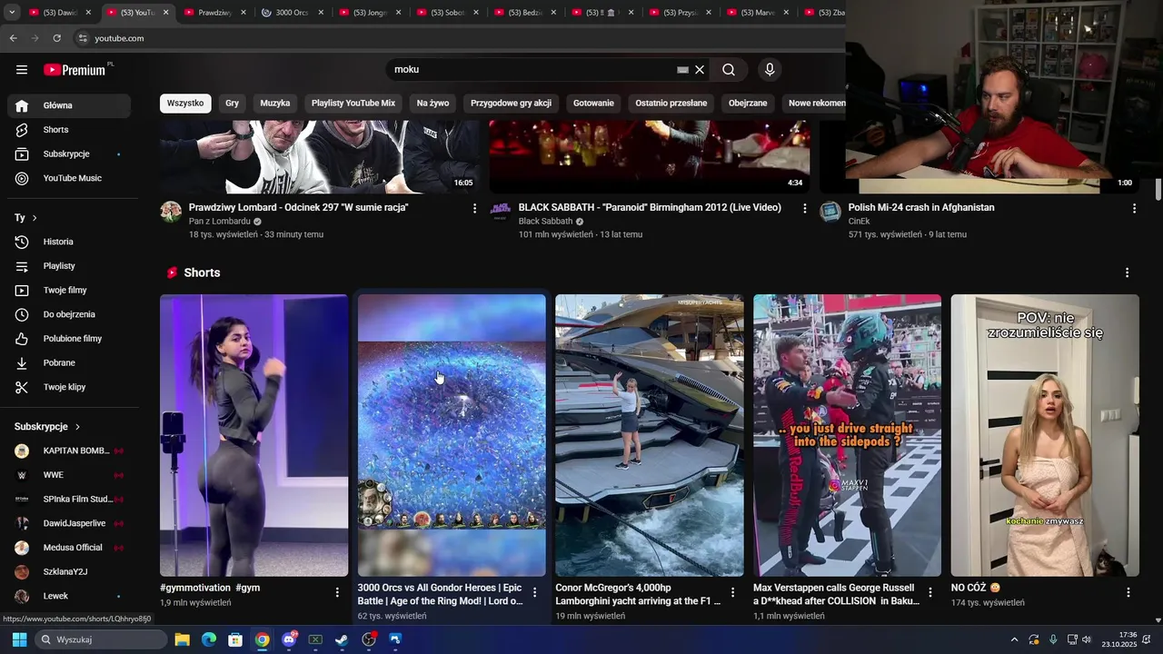Viewport: 1163px width, 654px height.
Task: Reload the page with browser refresh button
Action: coord(56,38)
